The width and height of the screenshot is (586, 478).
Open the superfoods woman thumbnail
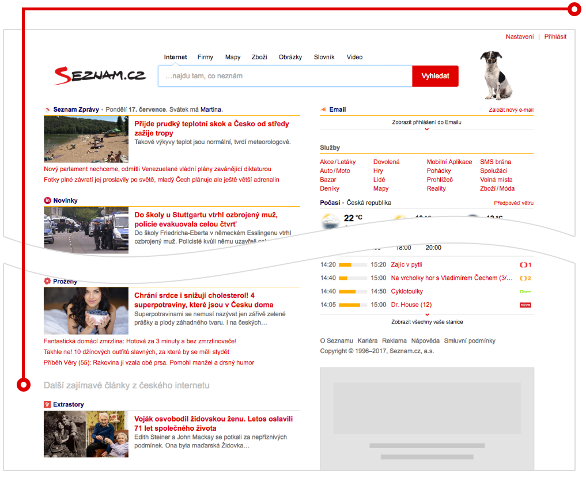[x=86, y=311]
